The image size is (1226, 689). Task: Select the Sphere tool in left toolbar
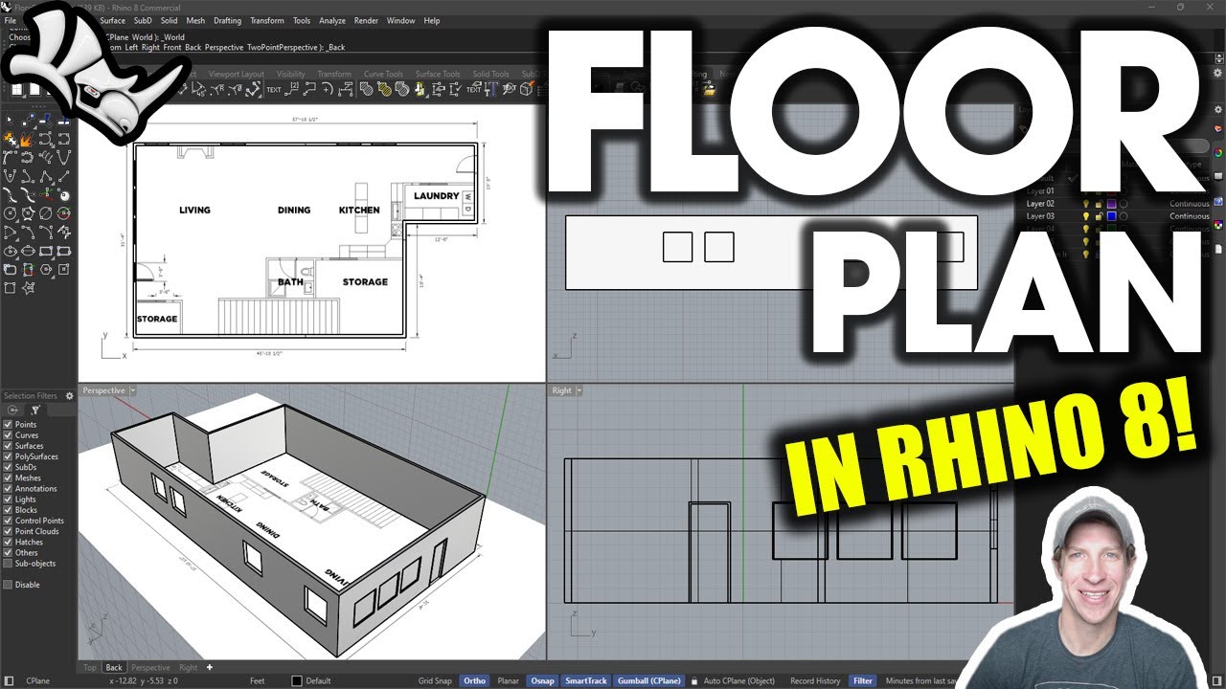click(x=64, y=196)
